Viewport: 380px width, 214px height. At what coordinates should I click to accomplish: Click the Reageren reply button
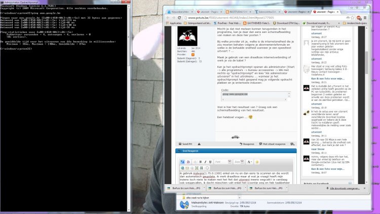click(248, 144)
